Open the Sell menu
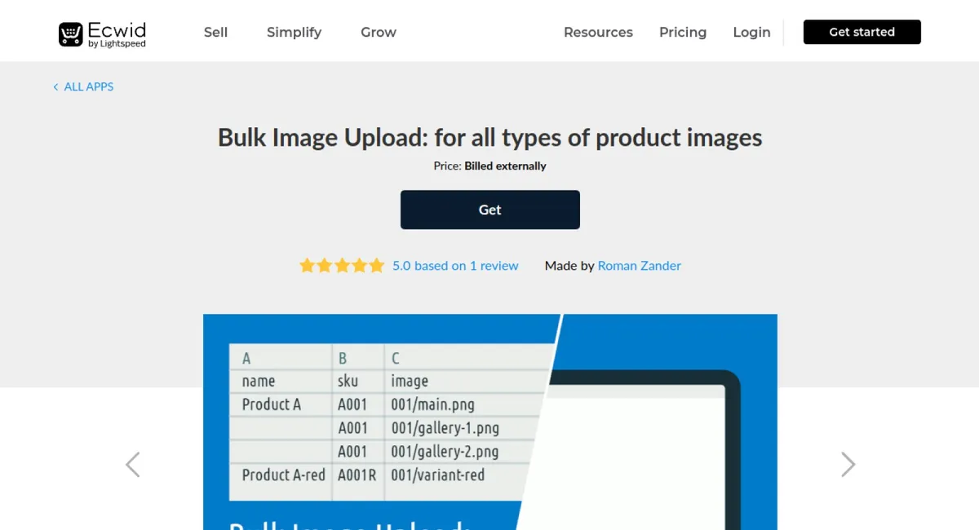979x530 pixels. point(215,33)
